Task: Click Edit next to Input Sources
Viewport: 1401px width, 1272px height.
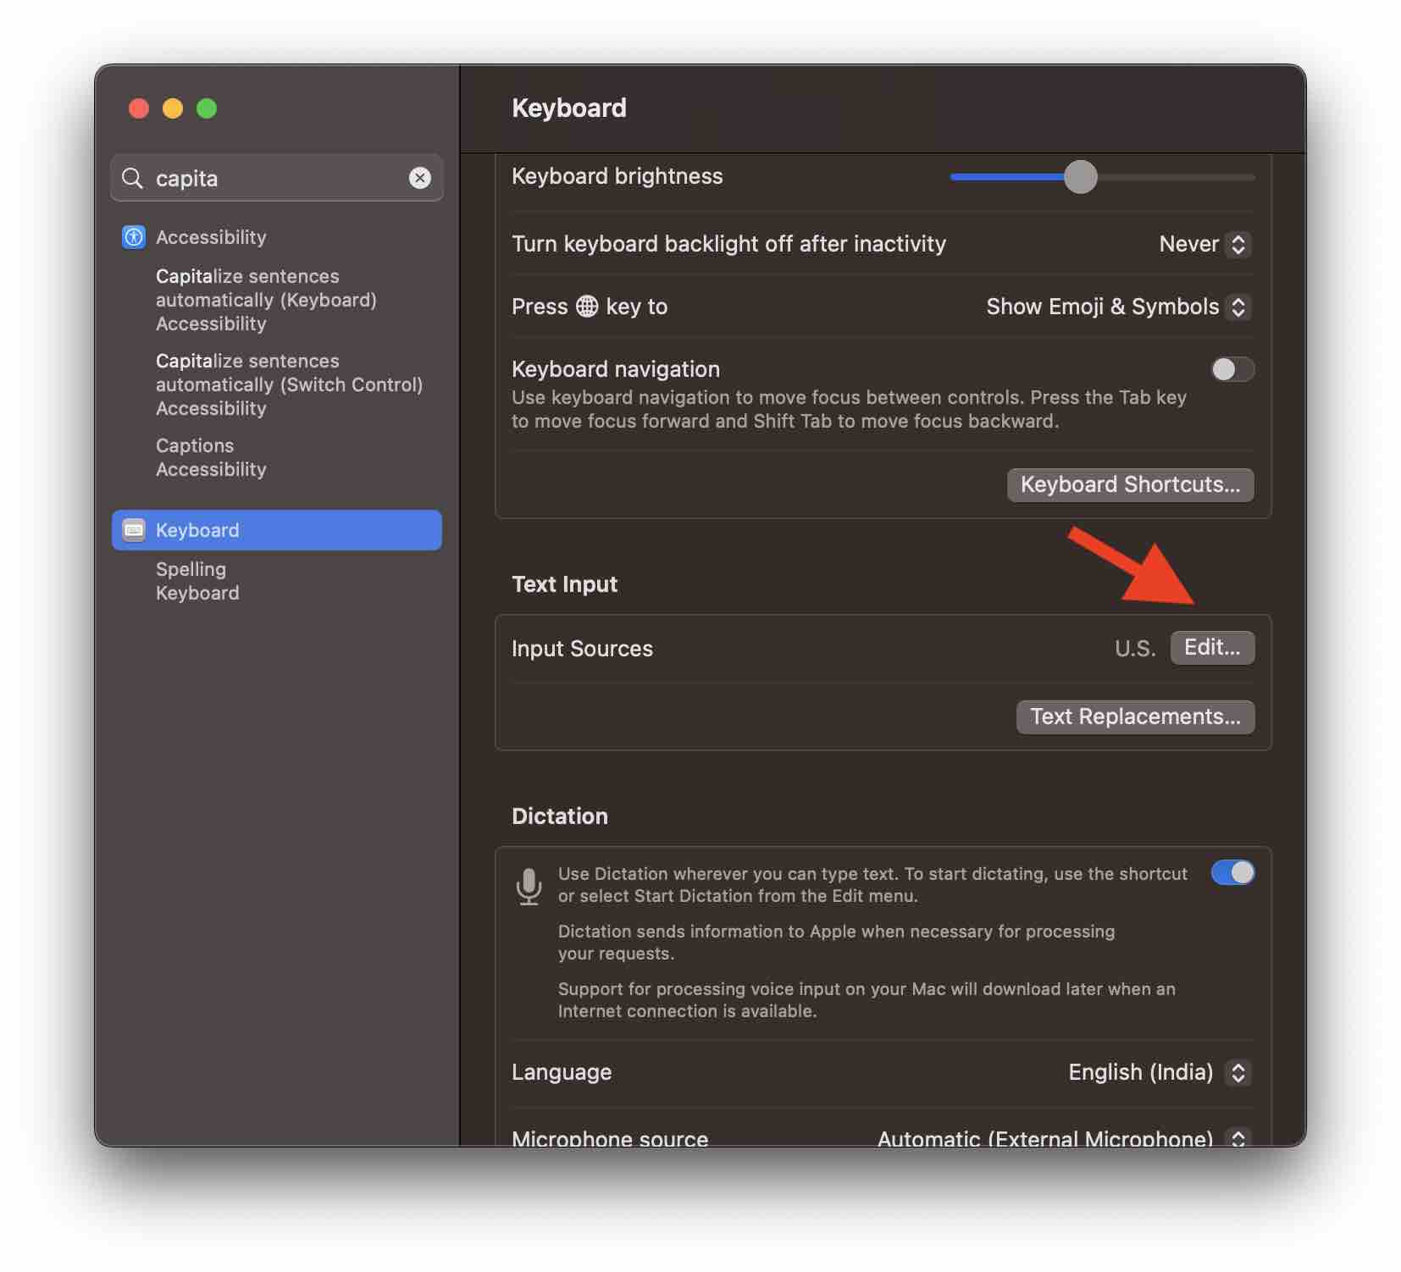Action: click(1211, 648)
